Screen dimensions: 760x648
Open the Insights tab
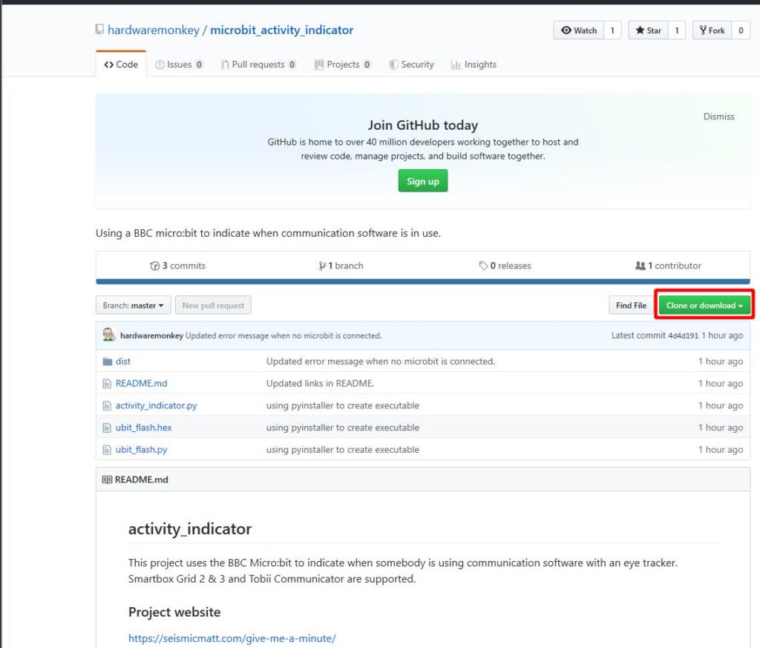(474, 65)
